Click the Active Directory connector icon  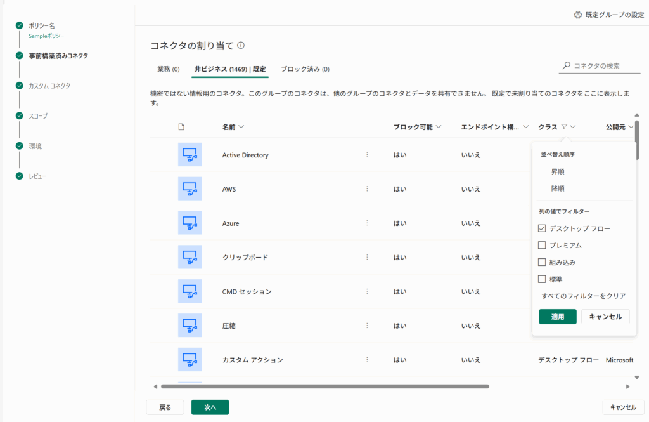[190, 155]
